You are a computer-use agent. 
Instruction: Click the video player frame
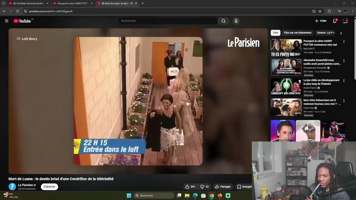(138, 101)
